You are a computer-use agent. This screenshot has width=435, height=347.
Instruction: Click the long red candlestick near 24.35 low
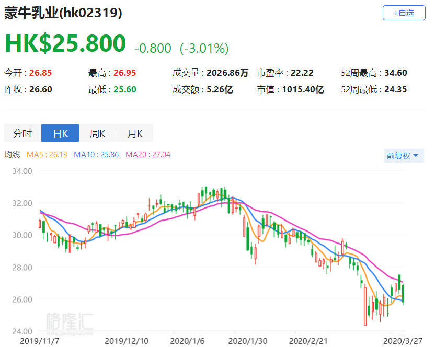click(x=365, y=306)
